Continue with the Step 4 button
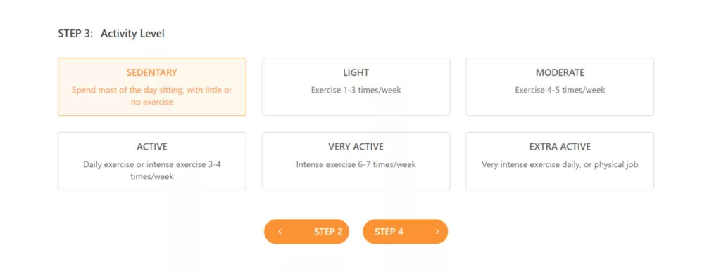The image size is (721, 271). pyautogui.click(x=405, y=232)
